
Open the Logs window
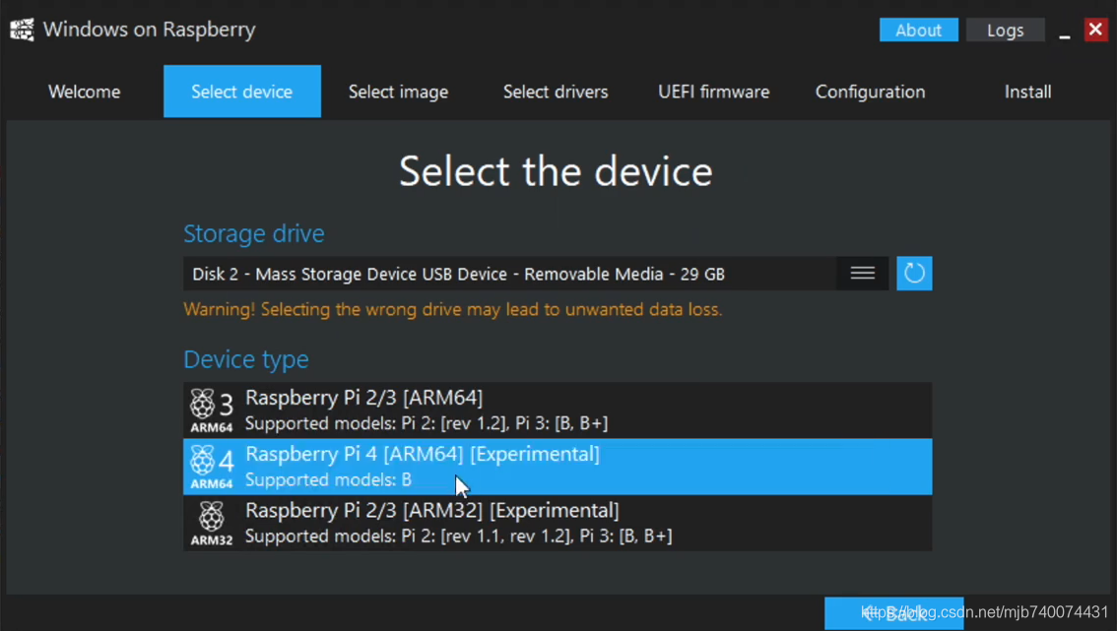pyautogui.click(x=1005, y=30)
